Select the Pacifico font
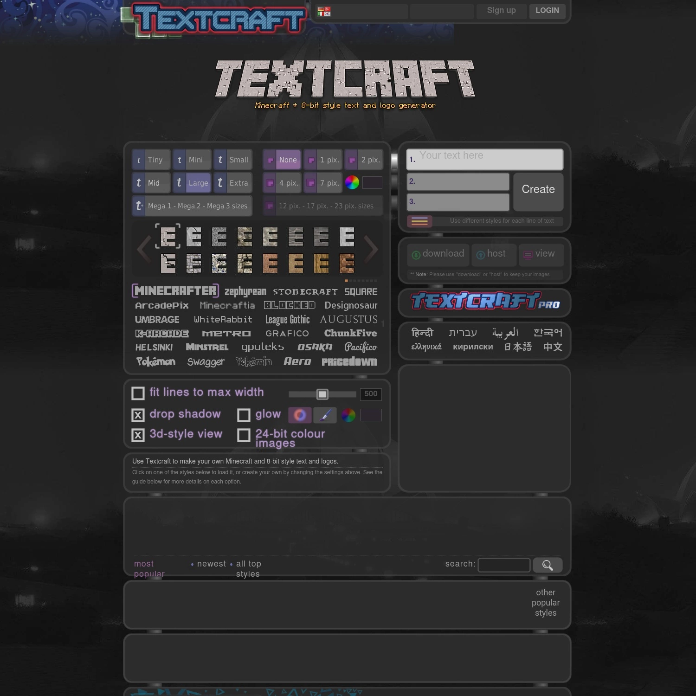The width and height of the screenshot is (696, 696). pos(361,347)
